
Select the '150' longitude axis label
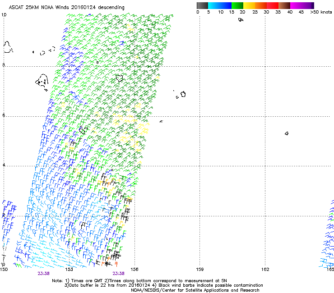pyautogui.click(x=4, y=270)
